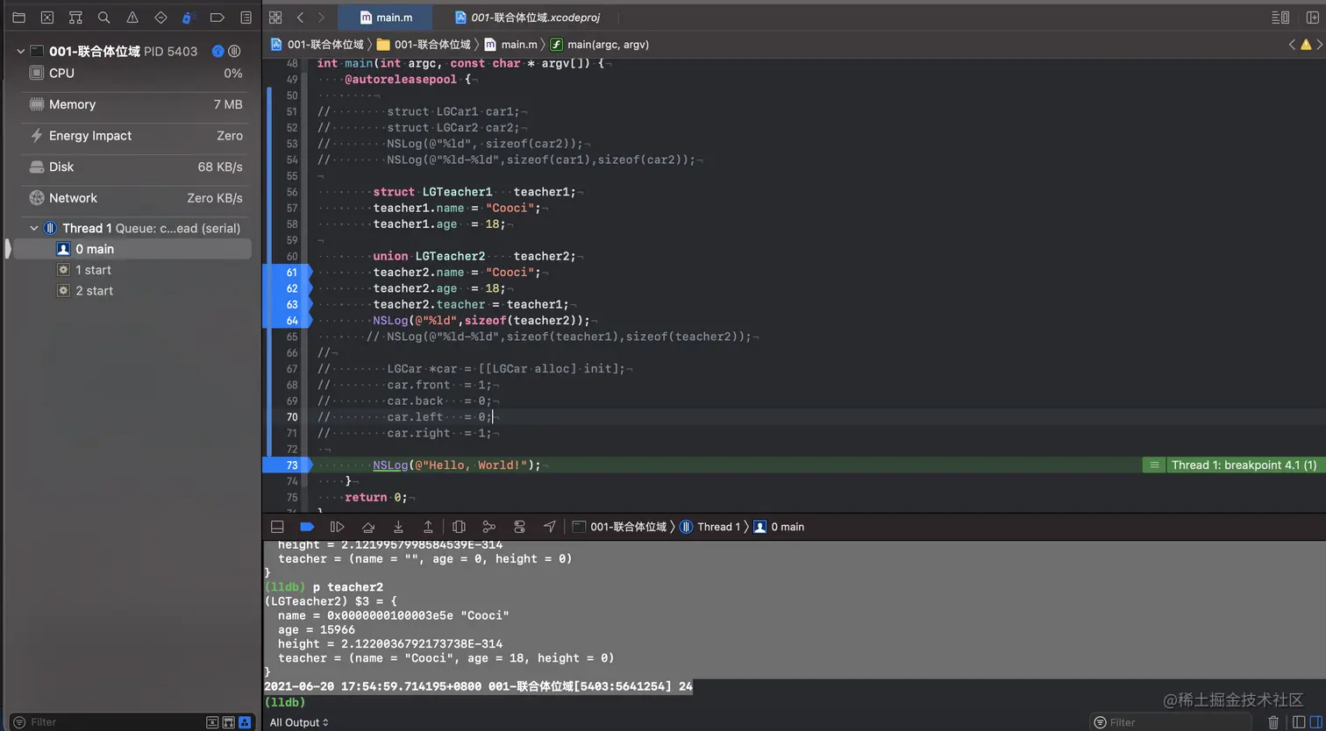Toggle the breakpoint on line 62
The width and height of the screenshot is (1326, 731).
[x=288, y=288]
